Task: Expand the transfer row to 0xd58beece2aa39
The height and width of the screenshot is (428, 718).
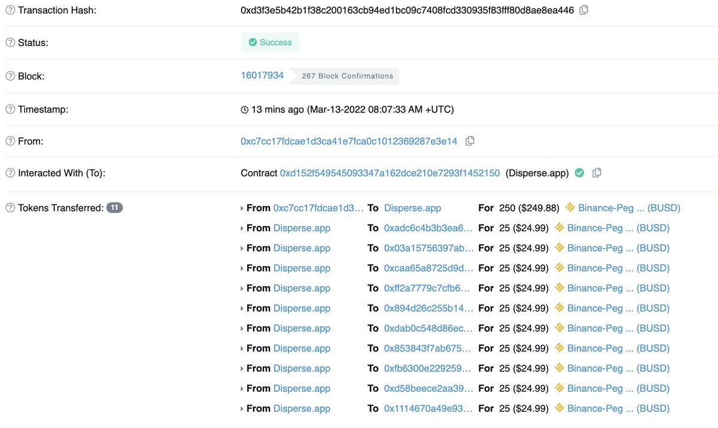Action: pyautogui.click(x=242, y=389)
